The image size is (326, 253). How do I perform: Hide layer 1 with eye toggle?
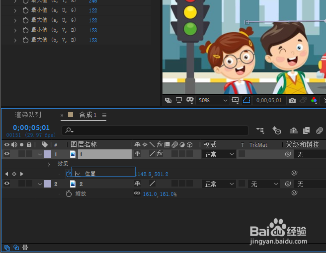[x=7, y=154]
